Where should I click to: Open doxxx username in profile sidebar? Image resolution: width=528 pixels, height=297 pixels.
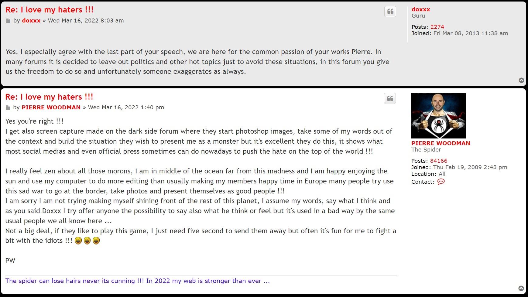(x=421, y=9)
